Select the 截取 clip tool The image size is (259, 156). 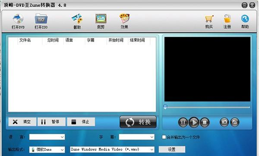tap(77, 21)
